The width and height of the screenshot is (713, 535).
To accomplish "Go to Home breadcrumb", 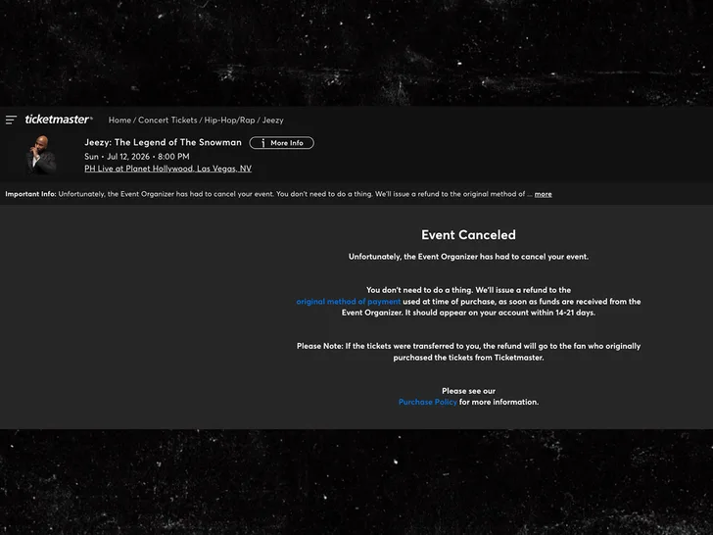I will 119,121.
